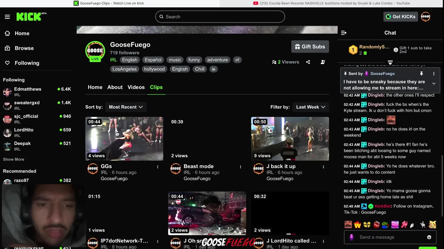Click the Chill tag
Viewport: 444px width, 249px height.
point(199,69)
